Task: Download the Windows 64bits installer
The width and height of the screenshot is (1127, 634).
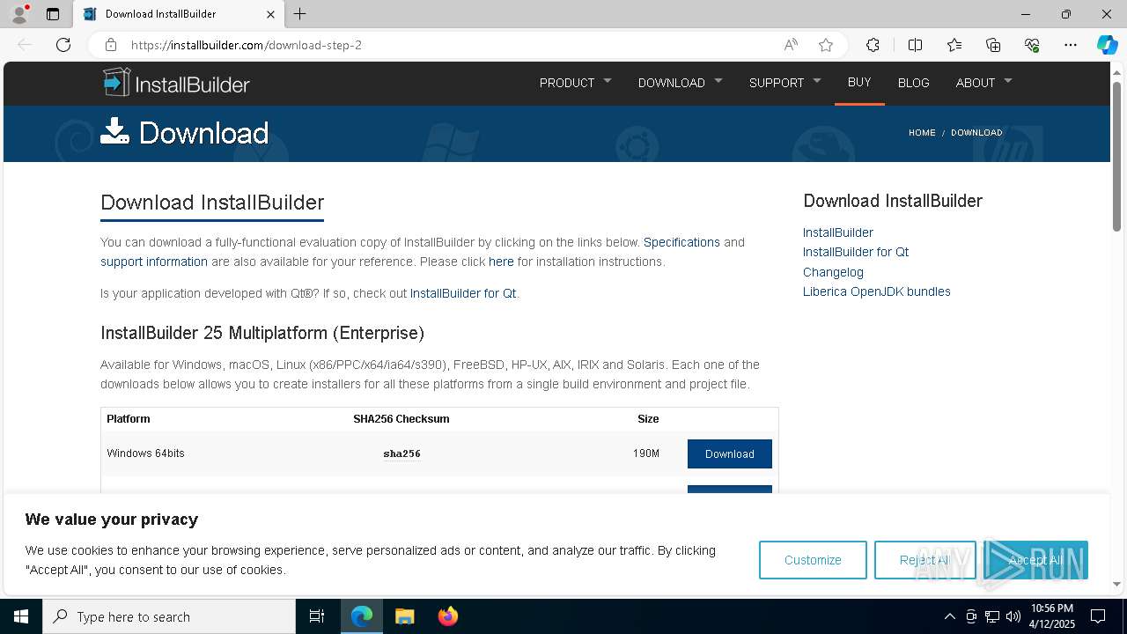Action: click(x=730, y=453)
